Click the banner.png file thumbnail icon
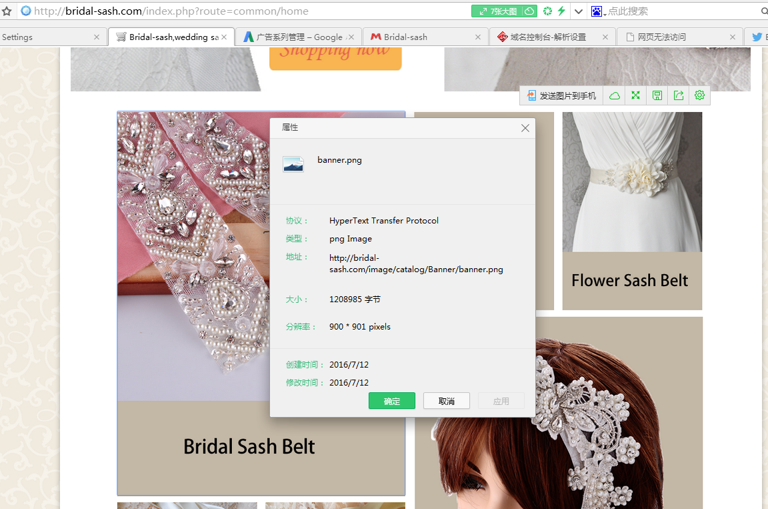This screenshot has width=768, height=509. pos(293,163)
